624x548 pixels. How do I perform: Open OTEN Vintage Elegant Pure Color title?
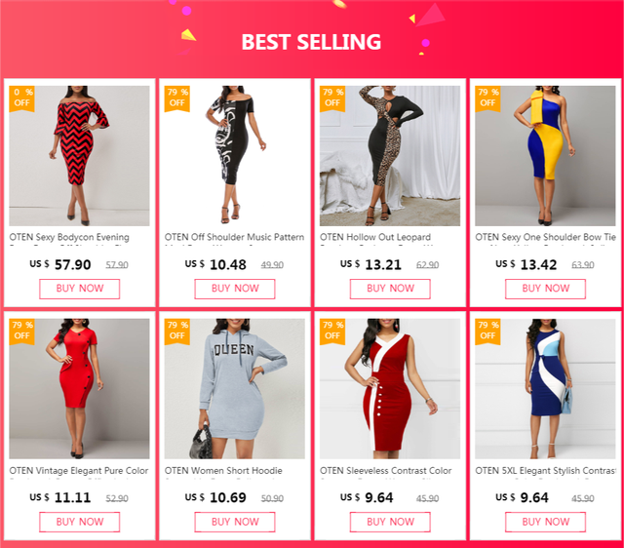click(79, 471)
